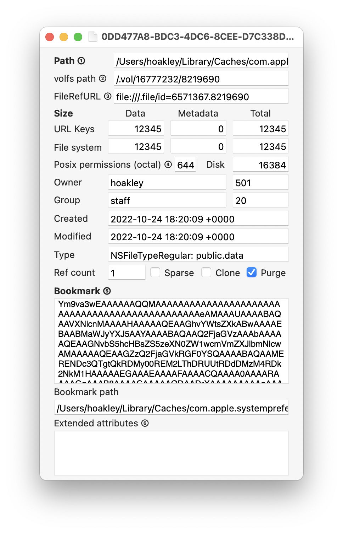The width and height of the screenshot is (343, 533).
Task: Click the Bookmark path field
Action: click(171, 408)
